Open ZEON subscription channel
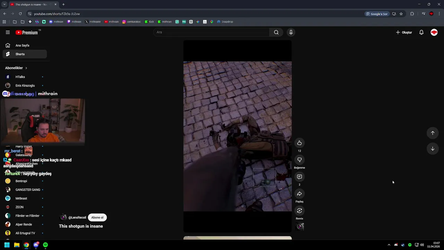Screen dimensions: 444x250 coord(25,207)
